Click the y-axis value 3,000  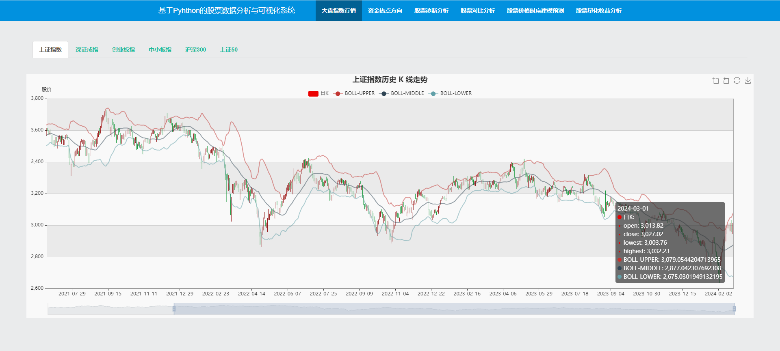(x=37, y=225)
